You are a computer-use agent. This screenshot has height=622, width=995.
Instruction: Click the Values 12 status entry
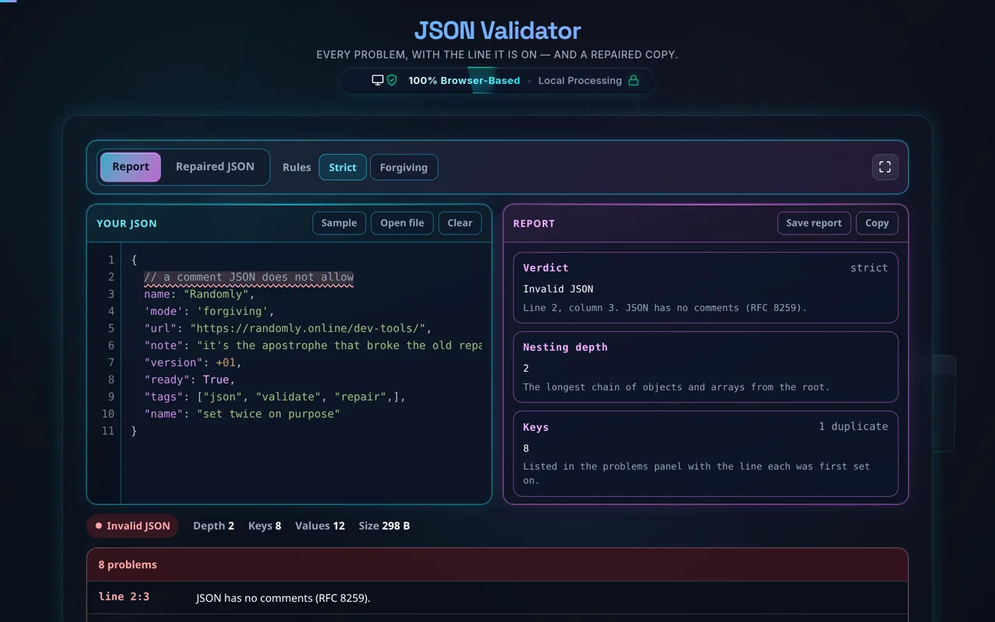click(x=320, y=526)
